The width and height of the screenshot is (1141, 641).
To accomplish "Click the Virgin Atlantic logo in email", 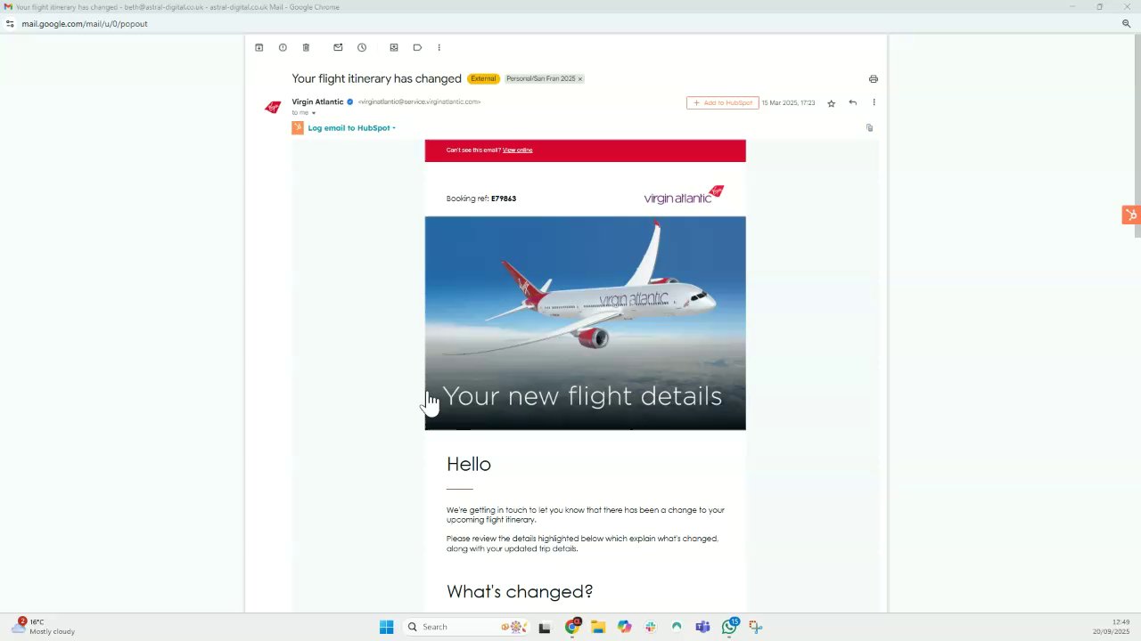I will click(684, 195).
